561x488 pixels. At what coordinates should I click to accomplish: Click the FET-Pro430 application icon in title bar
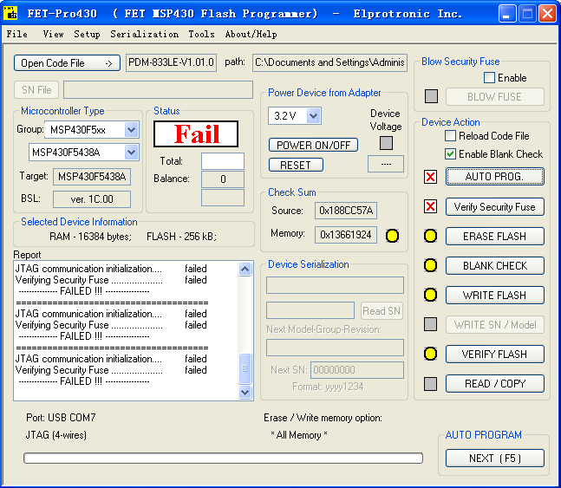coord(10,13)
